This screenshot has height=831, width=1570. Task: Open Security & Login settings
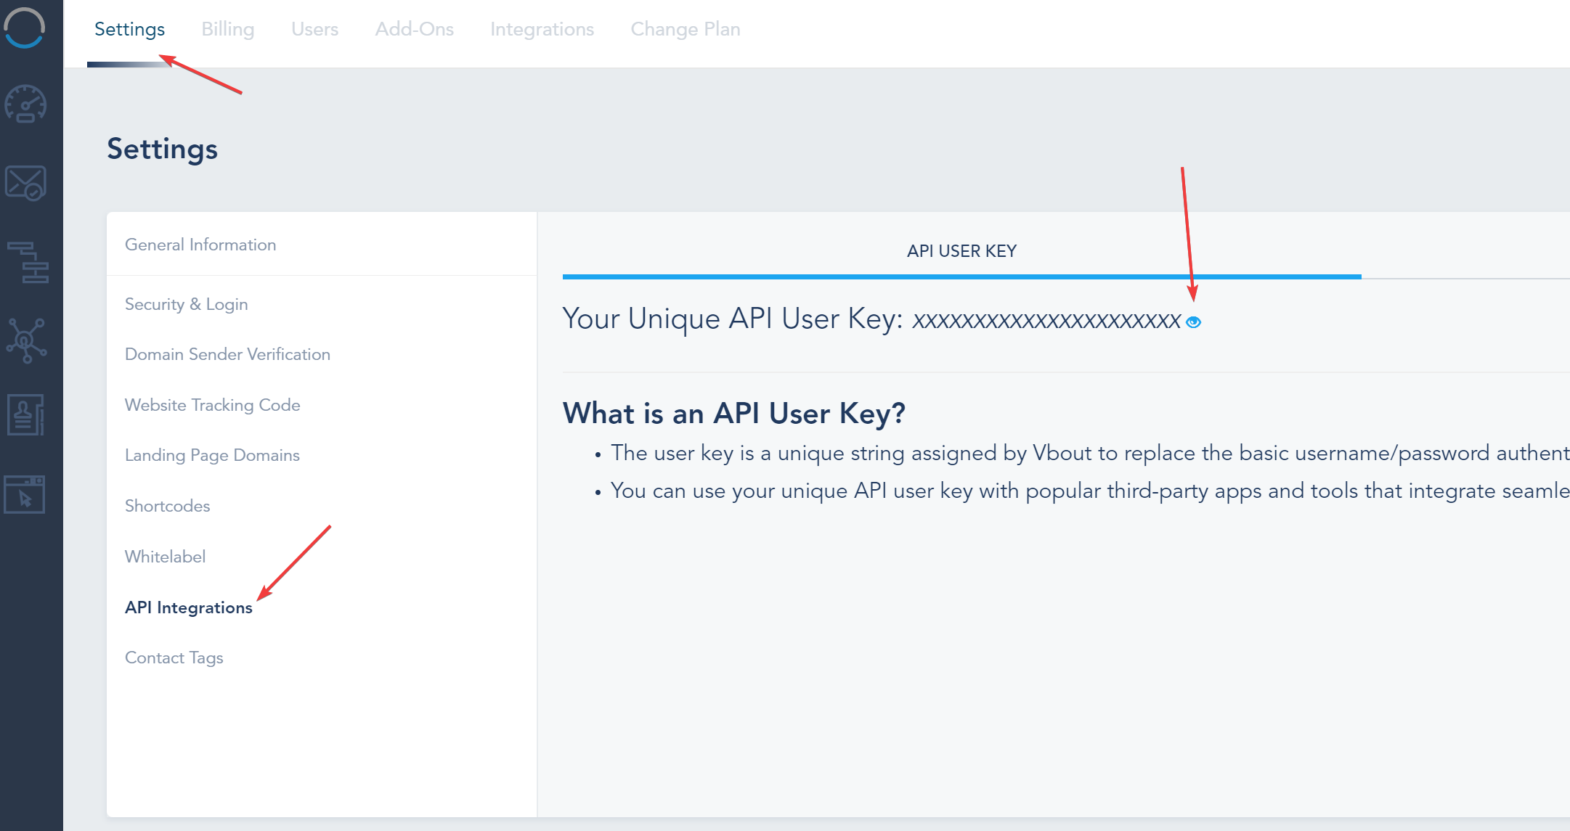(x=186, y=304)
